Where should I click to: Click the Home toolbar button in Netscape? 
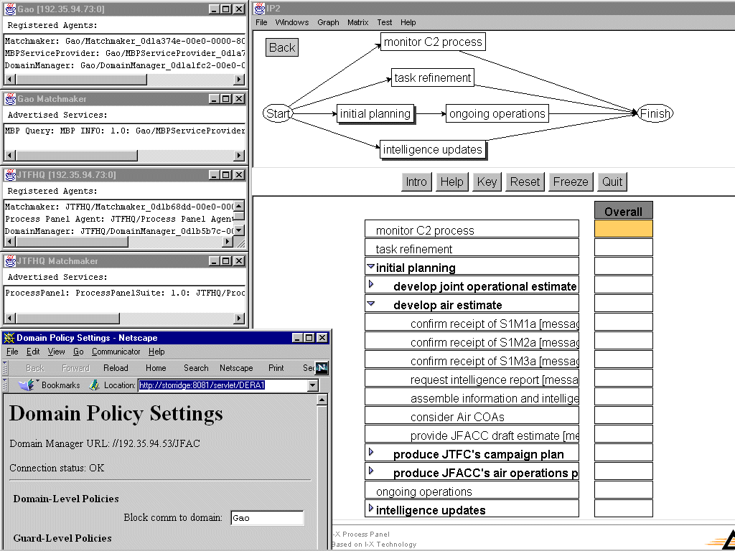[x=156, y=368]
